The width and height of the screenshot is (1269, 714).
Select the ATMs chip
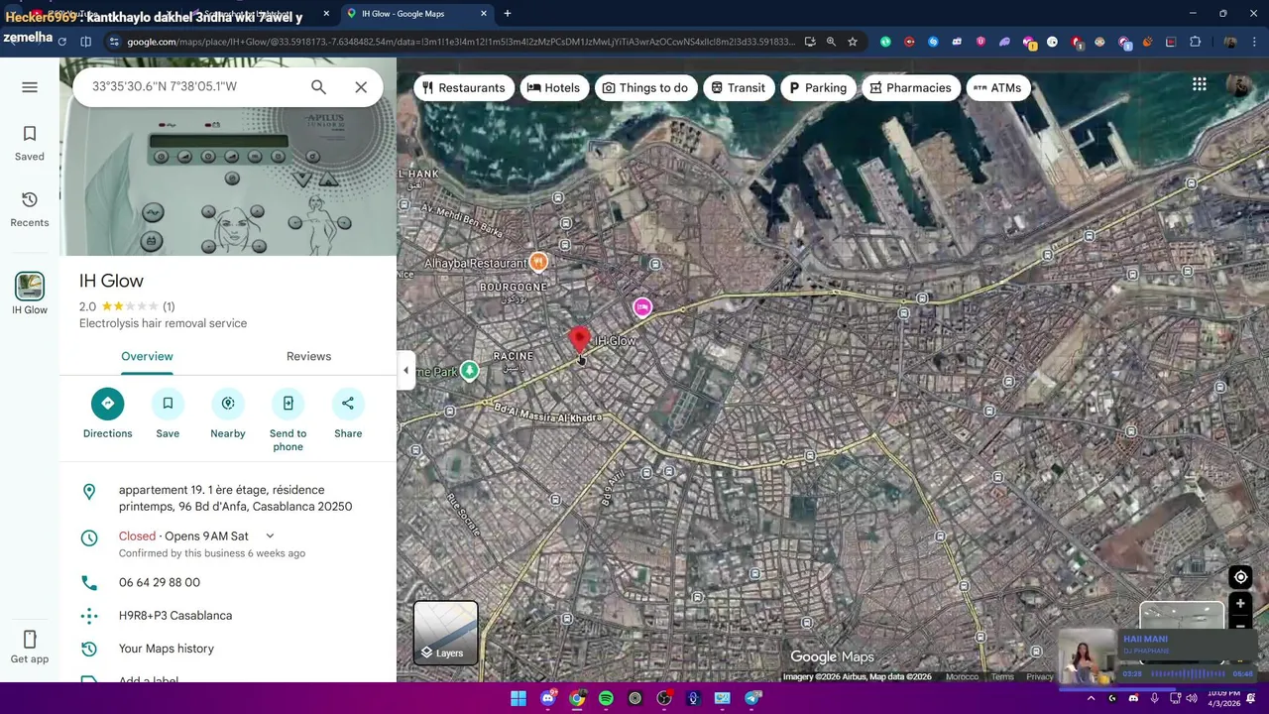997,87
